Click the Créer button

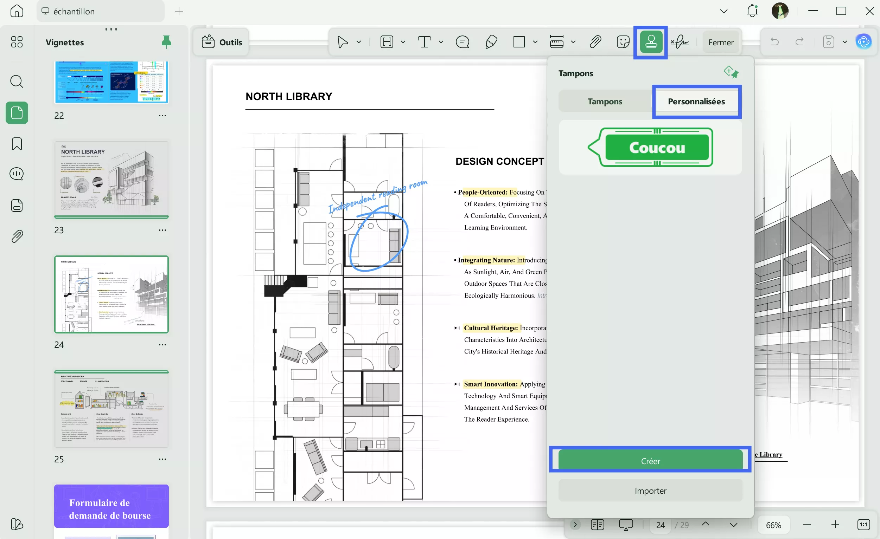(x=650, y=461)
